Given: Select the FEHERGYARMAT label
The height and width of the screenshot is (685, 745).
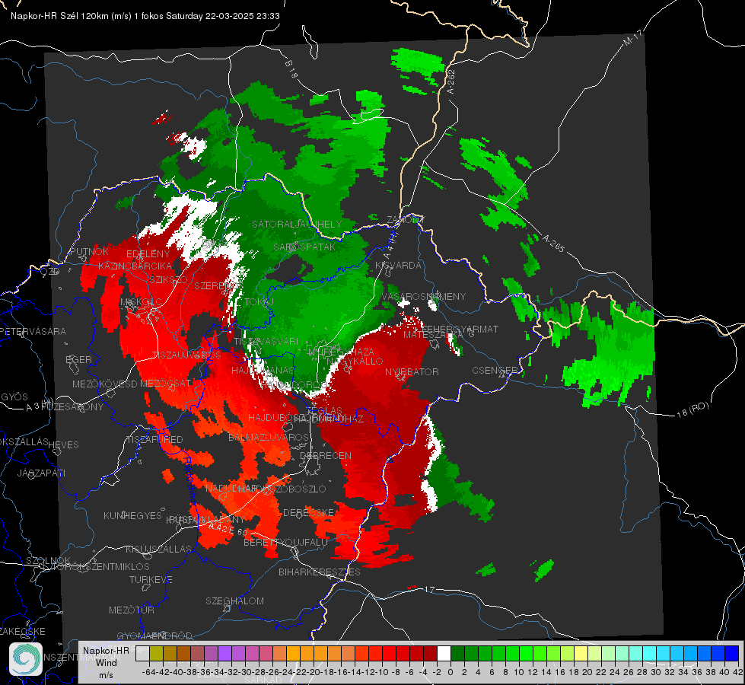Looking at the screenshot, I should click(460, 329).
